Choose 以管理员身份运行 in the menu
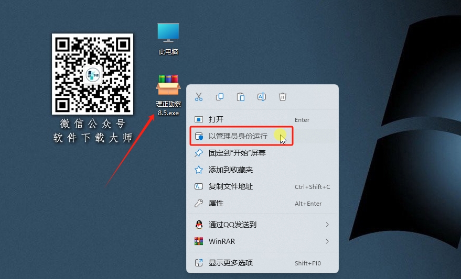 pyautogui.click(x=262, y=136)
